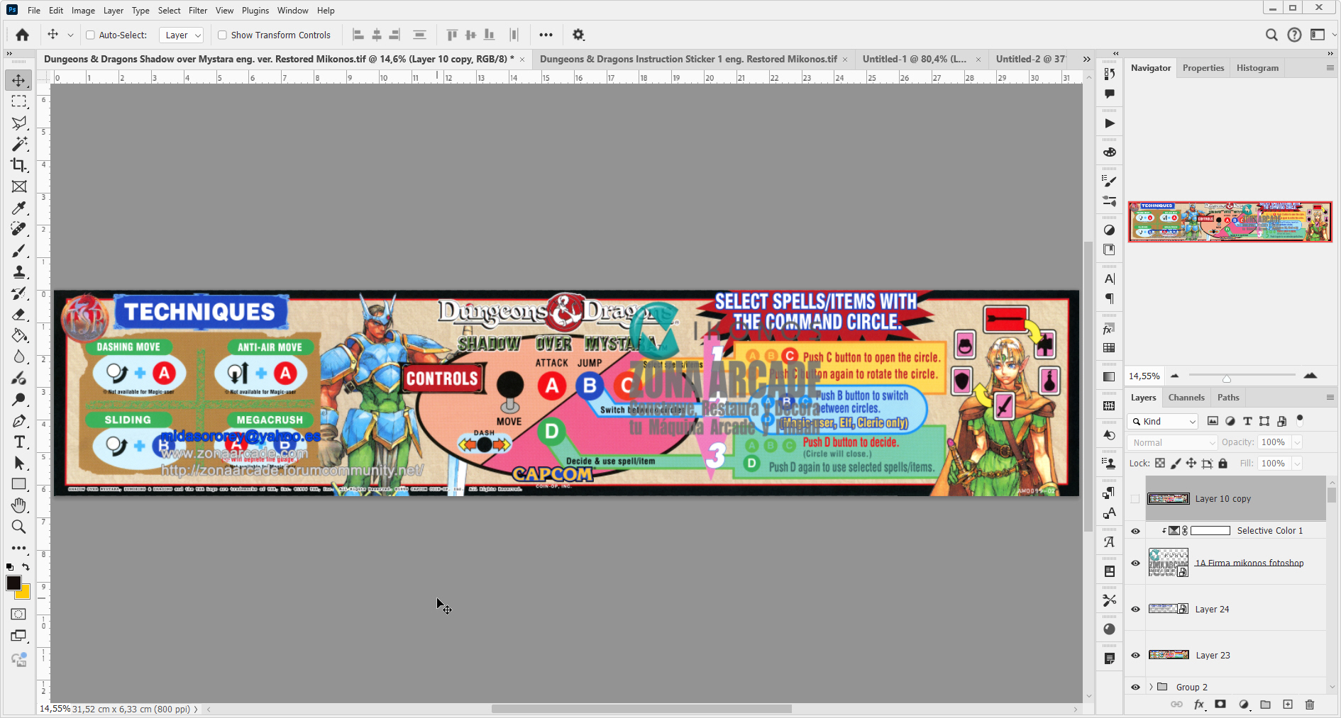
Task: Open the Filter menu
Action: [197, 11]
